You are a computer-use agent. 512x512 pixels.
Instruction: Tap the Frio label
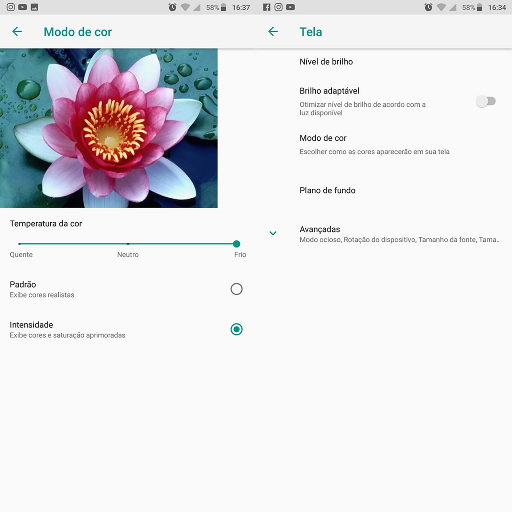[x=240, y=255]
